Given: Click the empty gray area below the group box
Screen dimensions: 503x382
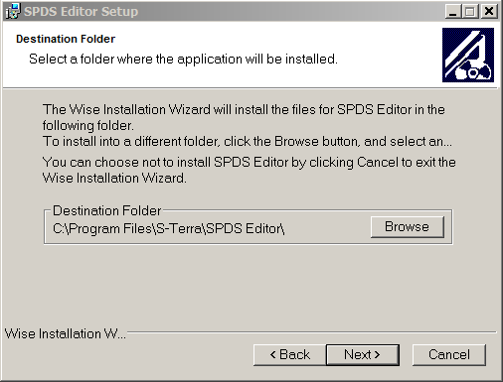Looking at the screenshot, I should (x=249, y=285).
